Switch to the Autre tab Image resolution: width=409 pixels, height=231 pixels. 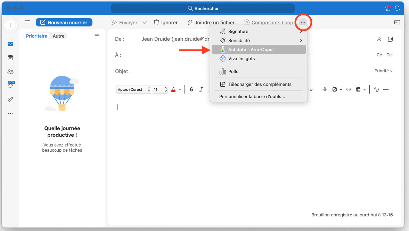point(58,36)
